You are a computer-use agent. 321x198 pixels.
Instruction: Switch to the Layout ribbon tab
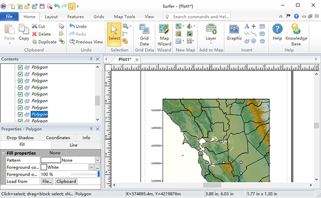tap(51, 17)
